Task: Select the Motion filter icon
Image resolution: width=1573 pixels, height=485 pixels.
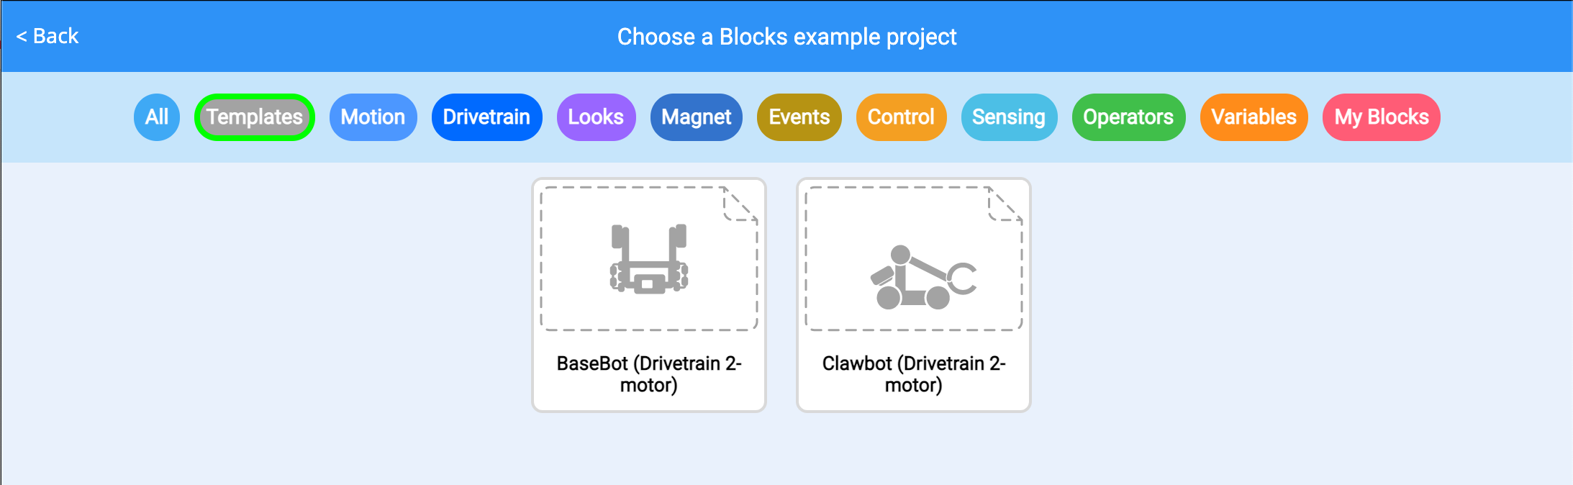Action: 373,117
